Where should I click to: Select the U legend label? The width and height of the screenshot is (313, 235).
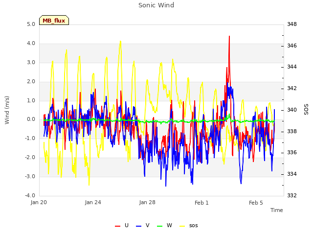click(127, 225)
